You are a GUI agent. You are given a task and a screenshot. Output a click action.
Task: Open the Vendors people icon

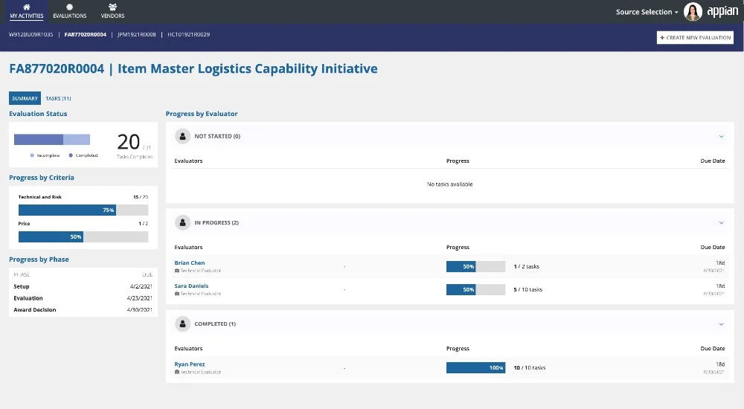pyautogui.click(x=112, y=7)
